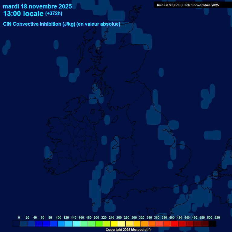Click the '13:00 locale' time label

click(x=23, y=14)
